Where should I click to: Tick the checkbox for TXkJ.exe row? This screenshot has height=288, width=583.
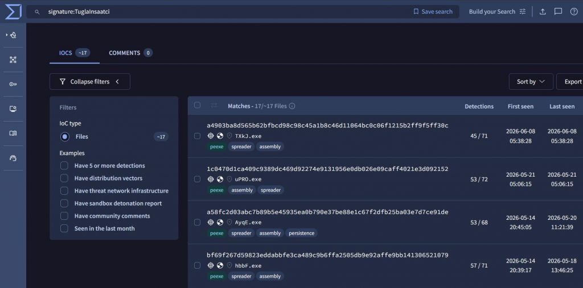pyautogui.click(x=197, y=136)
